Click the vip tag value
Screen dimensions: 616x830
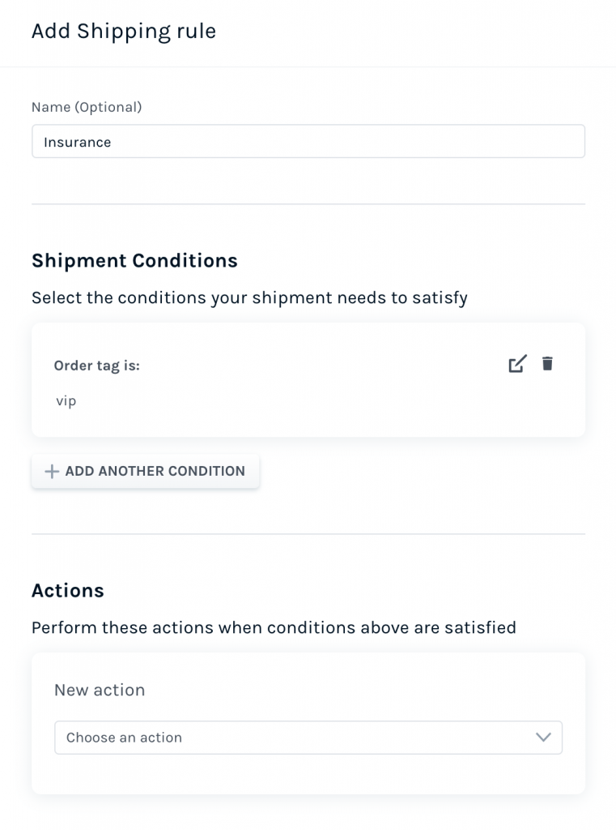click(x=66, y=400)
